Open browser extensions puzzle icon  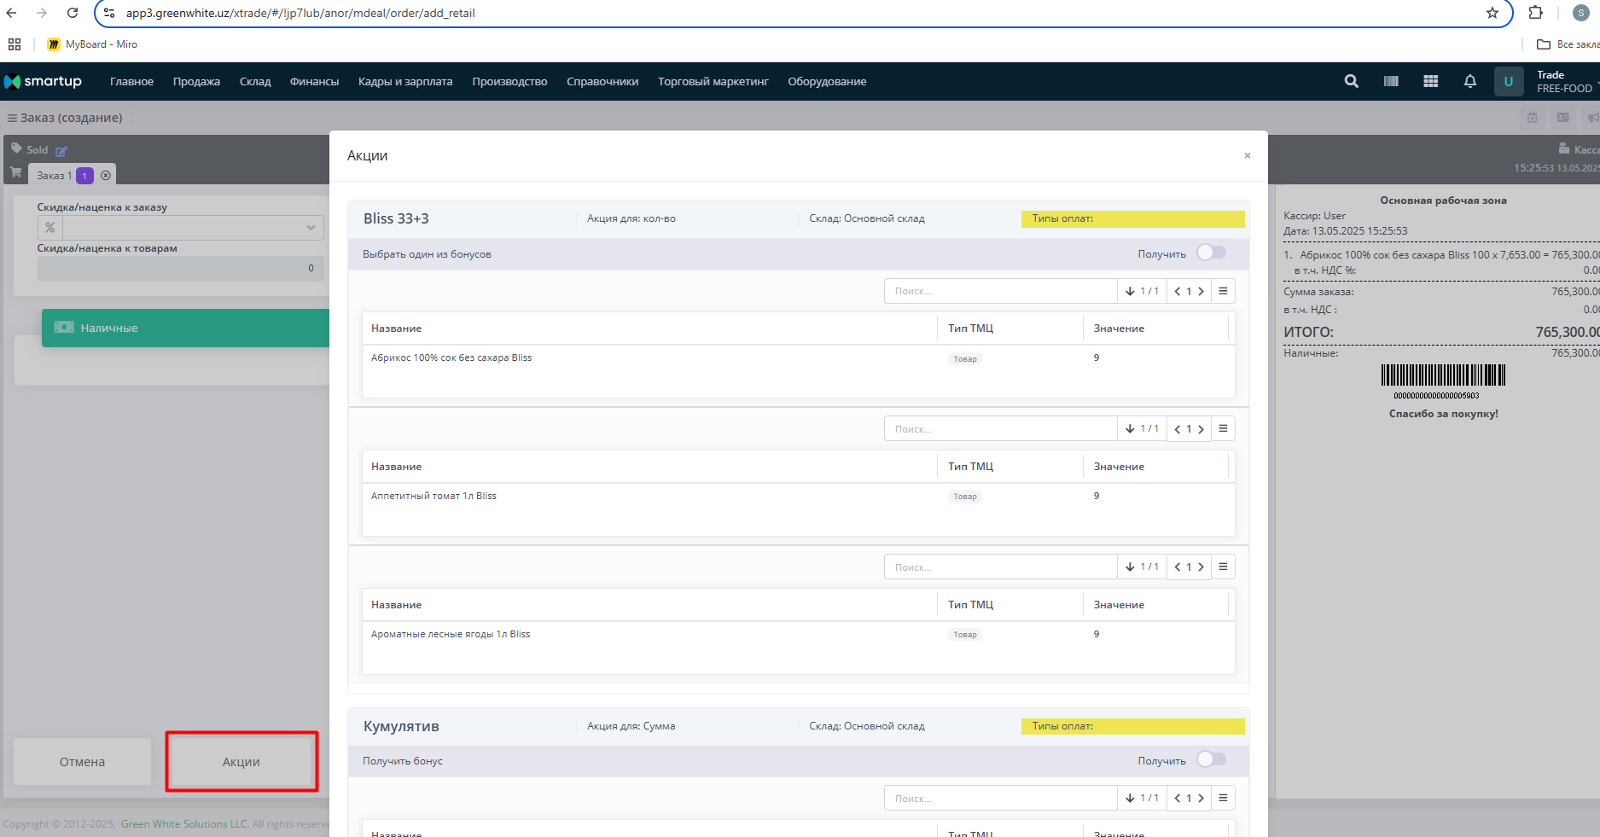coord(1535,13)
